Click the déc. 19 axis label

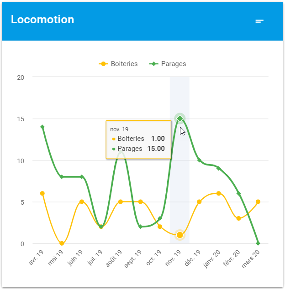(x=192, y=258)
